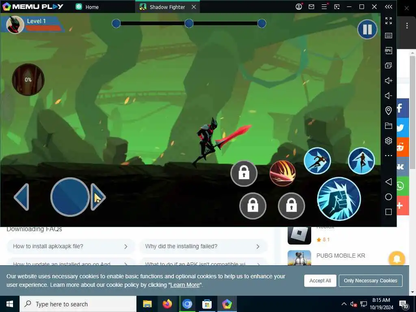Viewport: 416px width, 312px height.
Task: Accept All cookies
Action: 320,281
